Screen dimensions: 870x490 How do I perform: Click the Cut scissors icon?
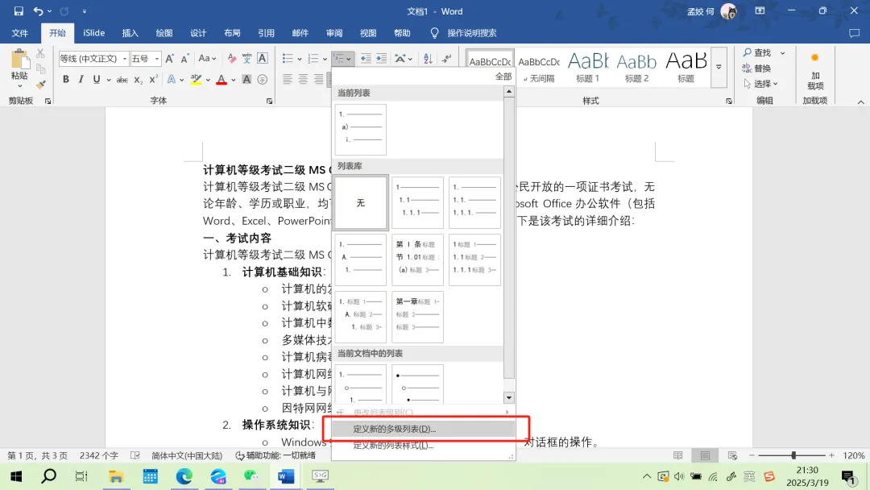tap(40, 54)
